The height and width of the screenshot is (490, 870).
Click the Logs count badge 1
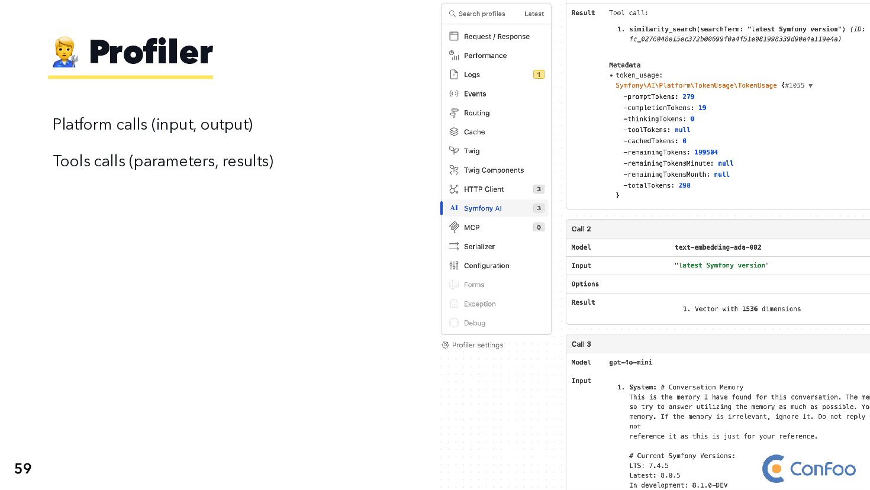539,75
